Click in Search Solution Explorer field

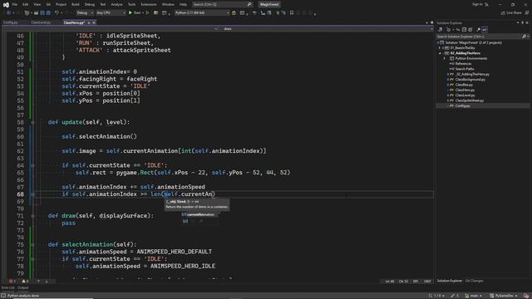(480, 37)
